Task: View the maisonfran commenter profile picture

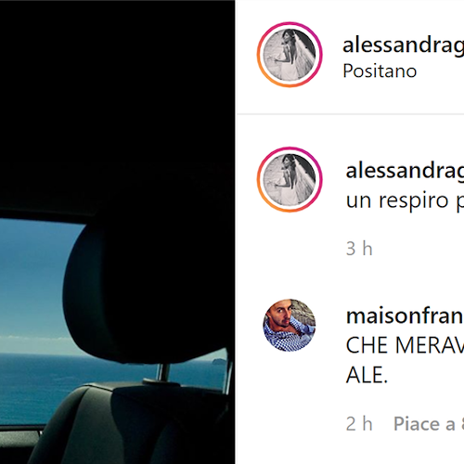Action: [x=290, y=325]
